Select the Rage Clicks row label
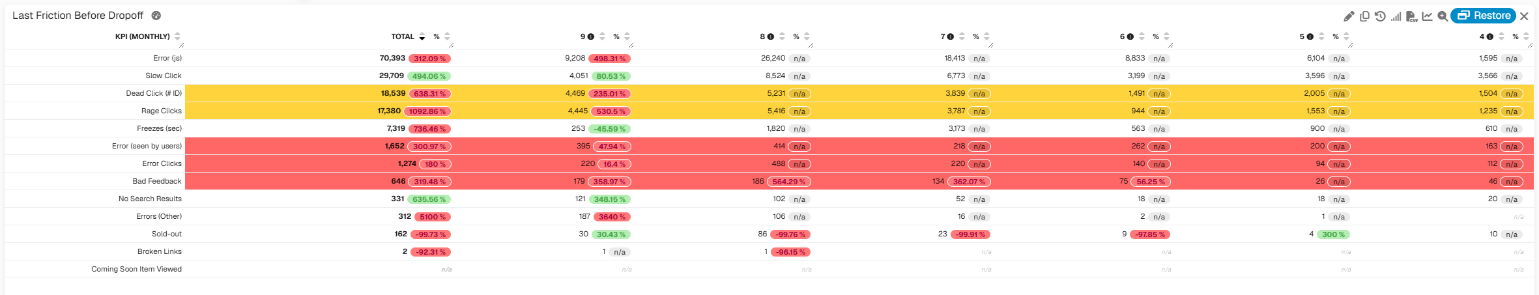The image size is (1539, 295). (162, 111)
